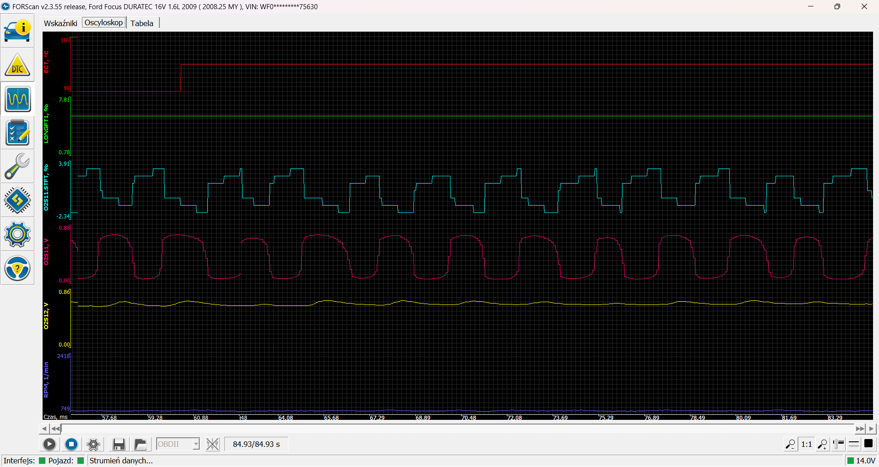Click the pink O2S11 V axis label
Screen dimensions: 879x467
pyautogui.click(x=46, y=252)
